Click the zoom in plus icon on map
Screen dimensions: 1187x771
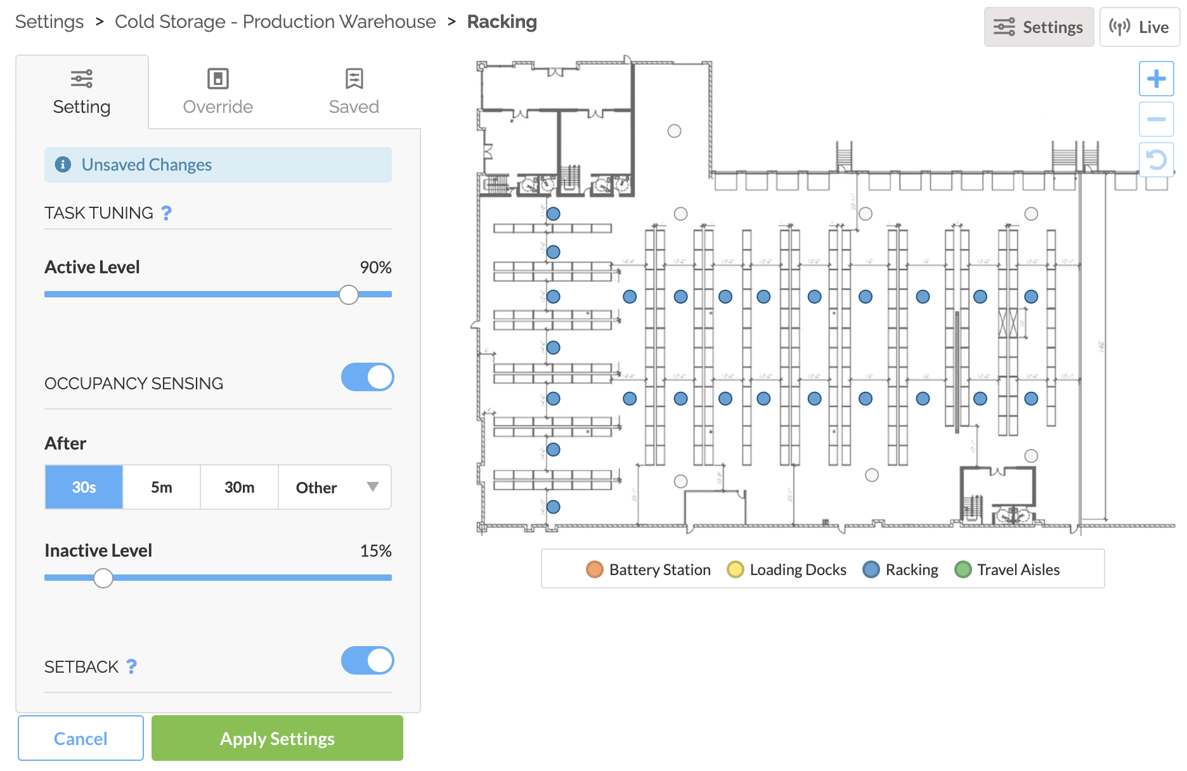[x=1156, y=79]
